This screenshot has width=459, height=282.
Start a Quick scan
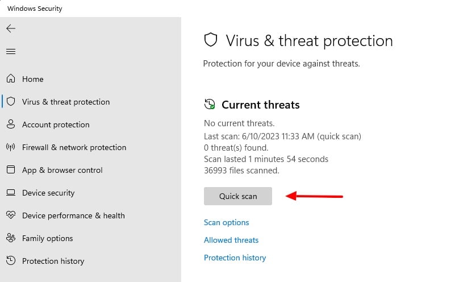[238, 196]
